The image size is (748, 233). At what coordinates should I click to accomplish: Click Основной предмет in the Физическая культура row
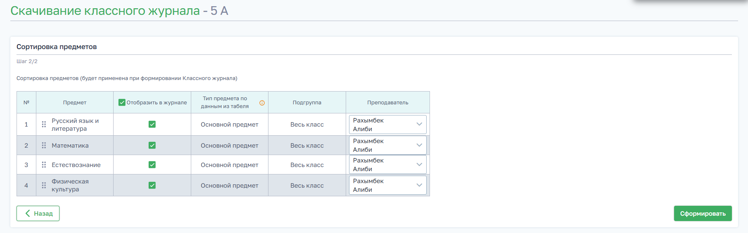click(x=230, y=186)
